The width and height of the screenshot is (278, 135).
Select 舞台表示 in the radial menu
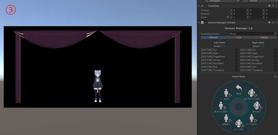pos(257,107)
